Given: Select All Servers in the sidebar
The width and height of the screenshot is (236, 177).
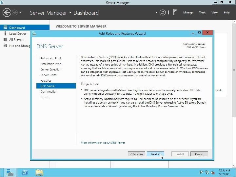Looking at the screenshot, I should click(17, 40).
